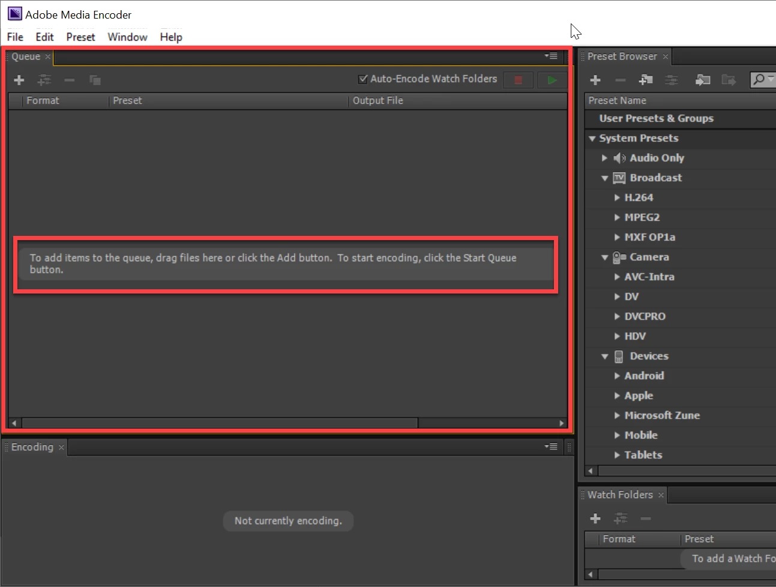Close the Watch Folders tab

(661, 495)
